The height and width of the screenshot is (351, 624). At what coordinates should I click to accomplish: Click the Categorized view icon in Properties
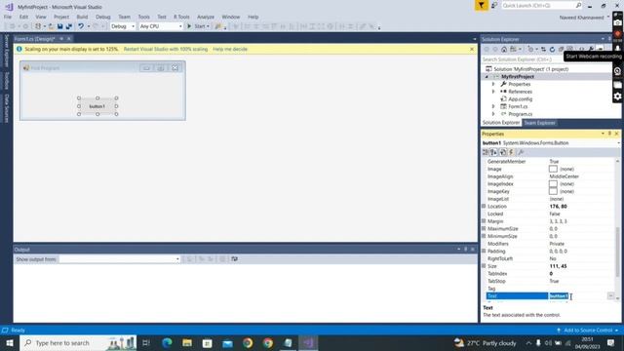(x=486, y=152)
